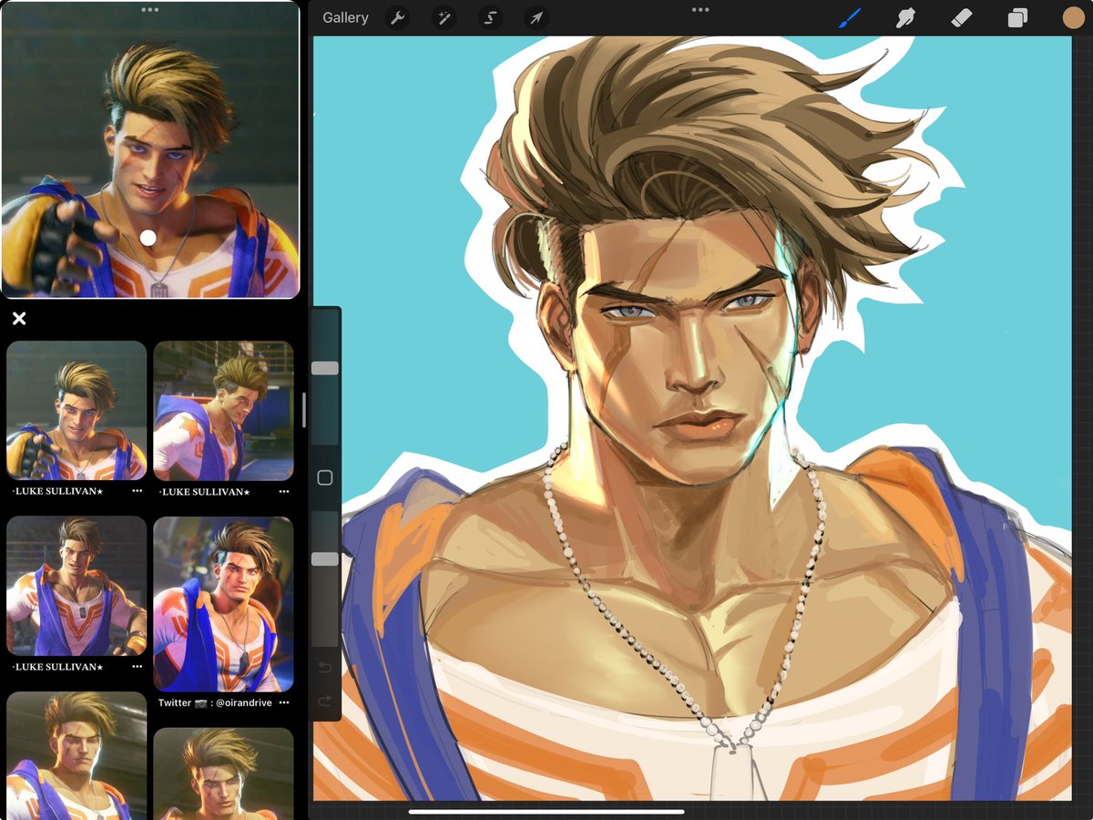
Task: Open multitasking dots above Procreate canvas
Action: (700, 9)
